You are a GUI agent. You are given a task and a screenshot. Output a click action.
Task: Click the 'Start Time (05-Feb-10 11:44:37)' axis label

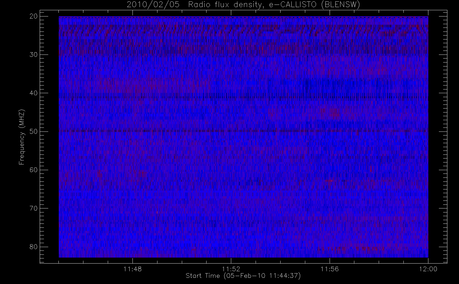pos(243,276)
